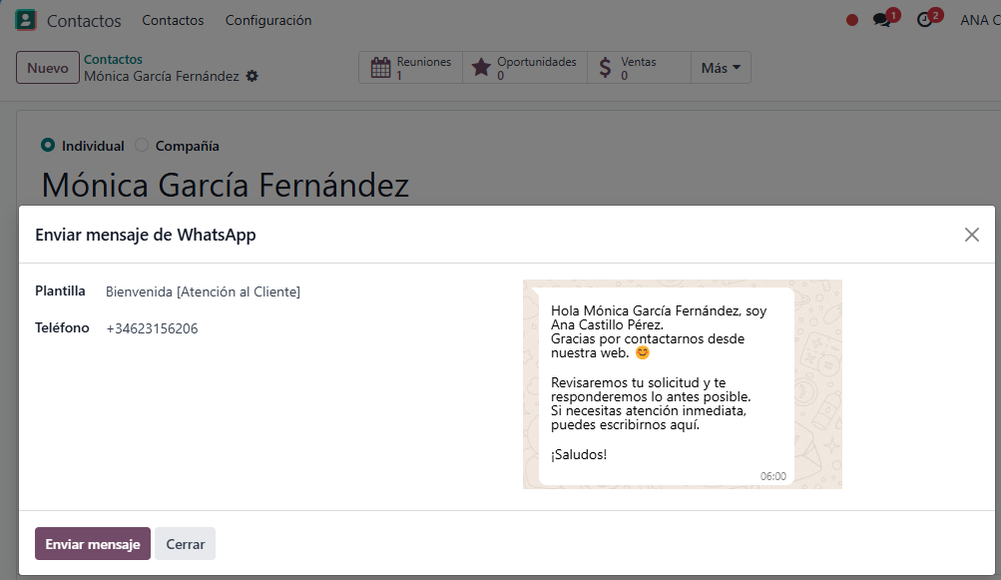
Task: Click the ¡Saludos! line in preview
Action: (579, 455)
